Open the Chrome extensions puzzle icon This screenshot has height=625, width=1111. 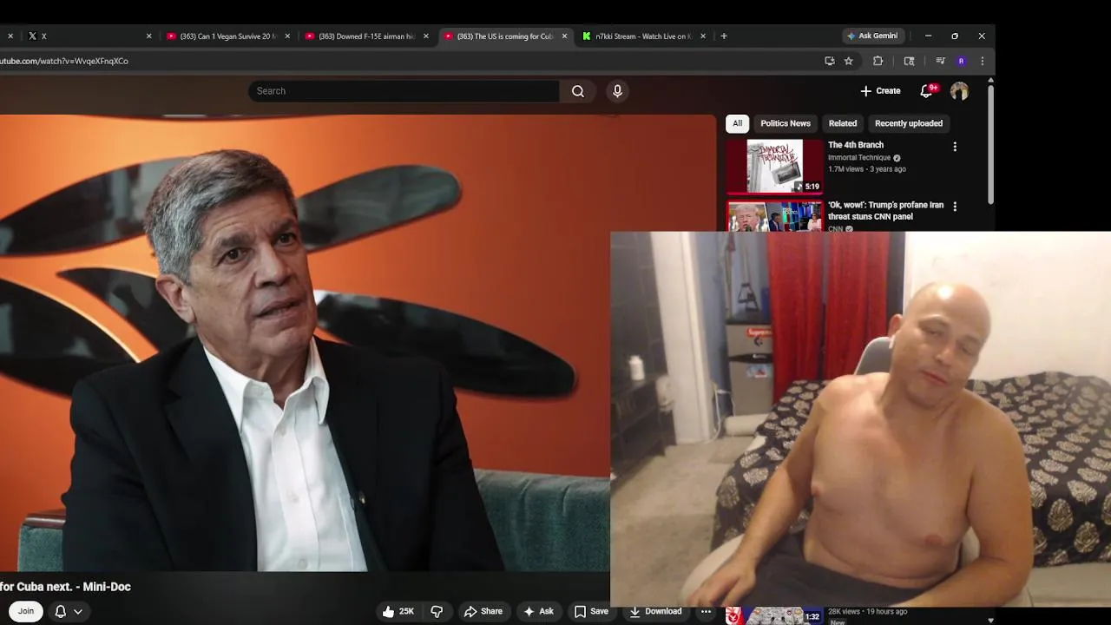(x=878, y=61)
